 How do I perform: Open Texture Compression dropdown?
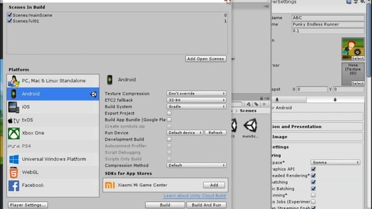coord(196,93)
